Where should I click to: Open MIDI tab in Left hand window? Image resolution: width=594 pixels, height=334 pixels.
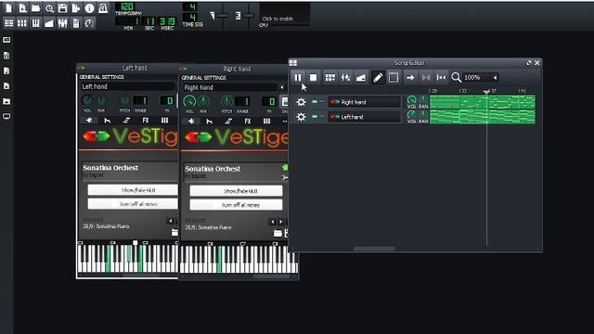164,120
